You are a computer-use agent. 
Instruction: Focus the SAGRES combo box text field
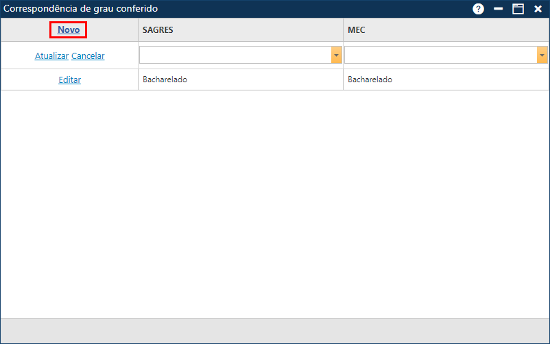[235, 56]
